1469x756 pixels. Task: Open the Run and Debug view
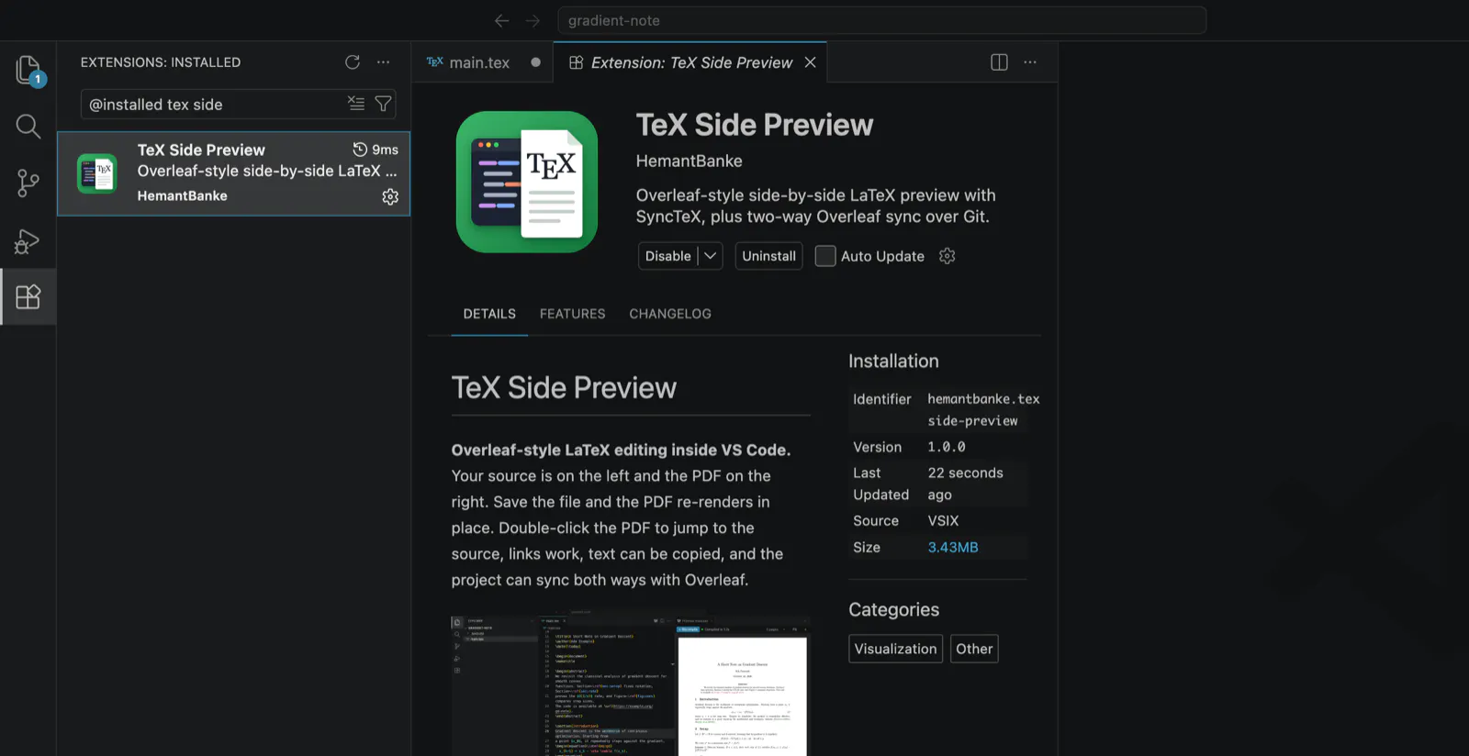[28, 240]
